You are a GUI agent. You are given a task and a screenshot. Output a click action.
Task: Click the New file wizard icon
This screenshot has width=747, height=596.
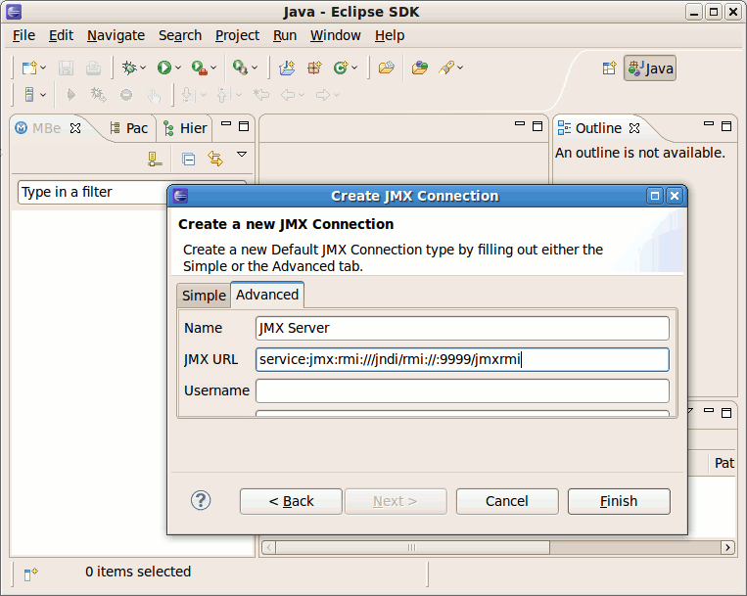(x=29, y=68)
